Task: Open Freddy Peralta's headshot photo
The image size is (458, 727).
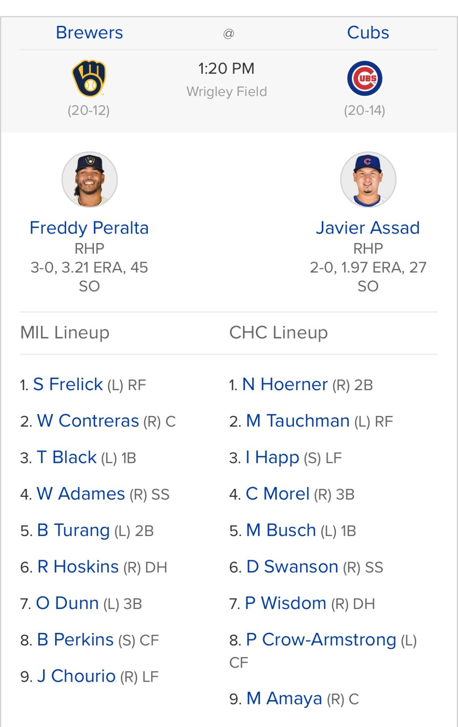Action: [90, 179]
